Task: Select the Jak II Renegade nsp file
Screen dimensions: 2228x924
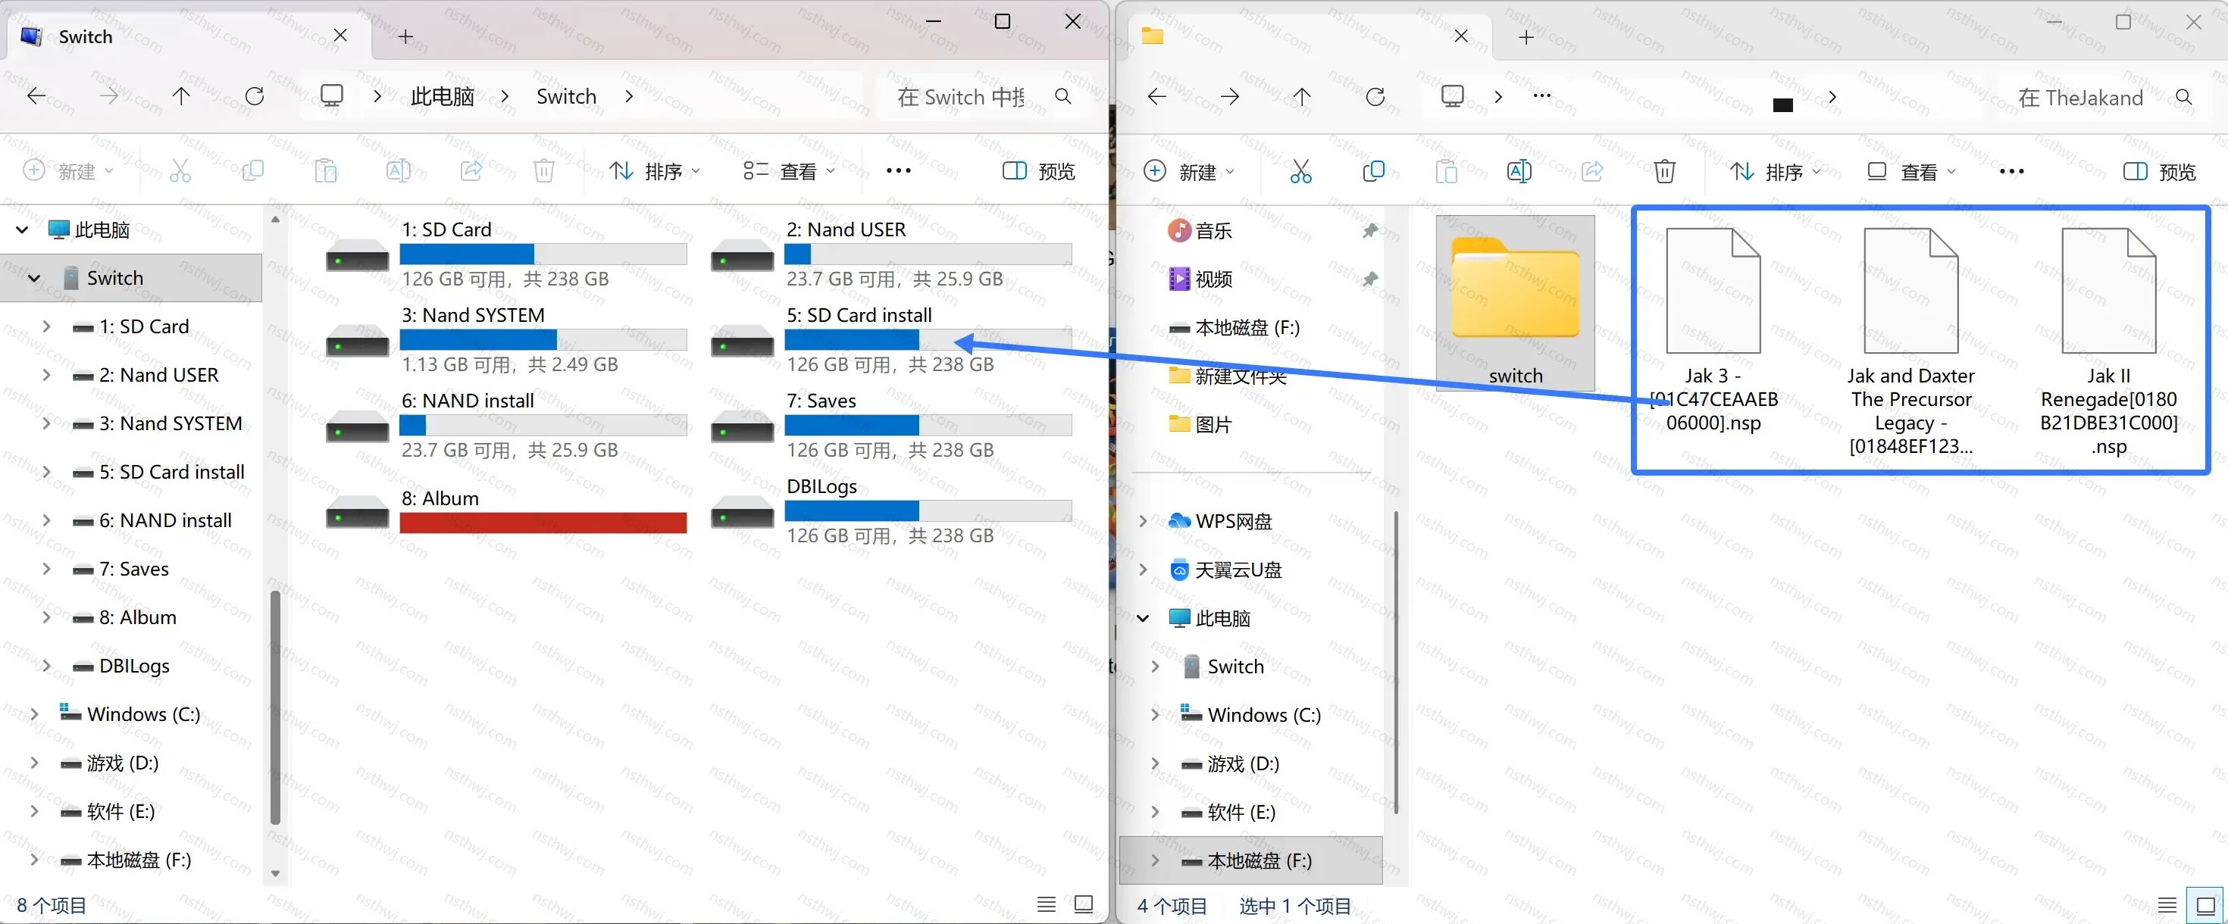Action: (x=2108, y=340)
